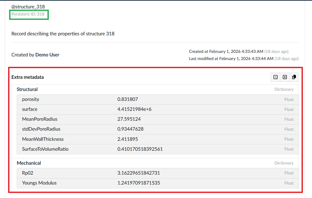Select the surface key
312x198 pixels.
(30, 109)
